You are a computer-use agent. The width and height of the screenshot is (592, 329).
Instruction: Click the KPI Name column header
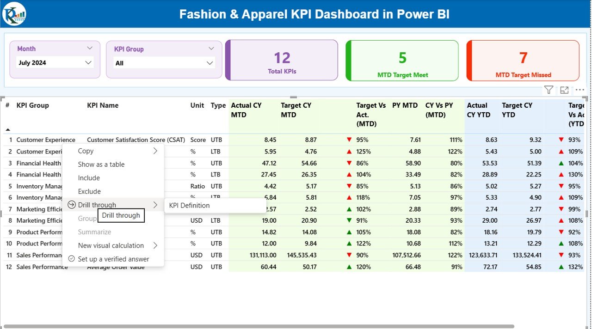pyautogui.click(x=103, y=105)
